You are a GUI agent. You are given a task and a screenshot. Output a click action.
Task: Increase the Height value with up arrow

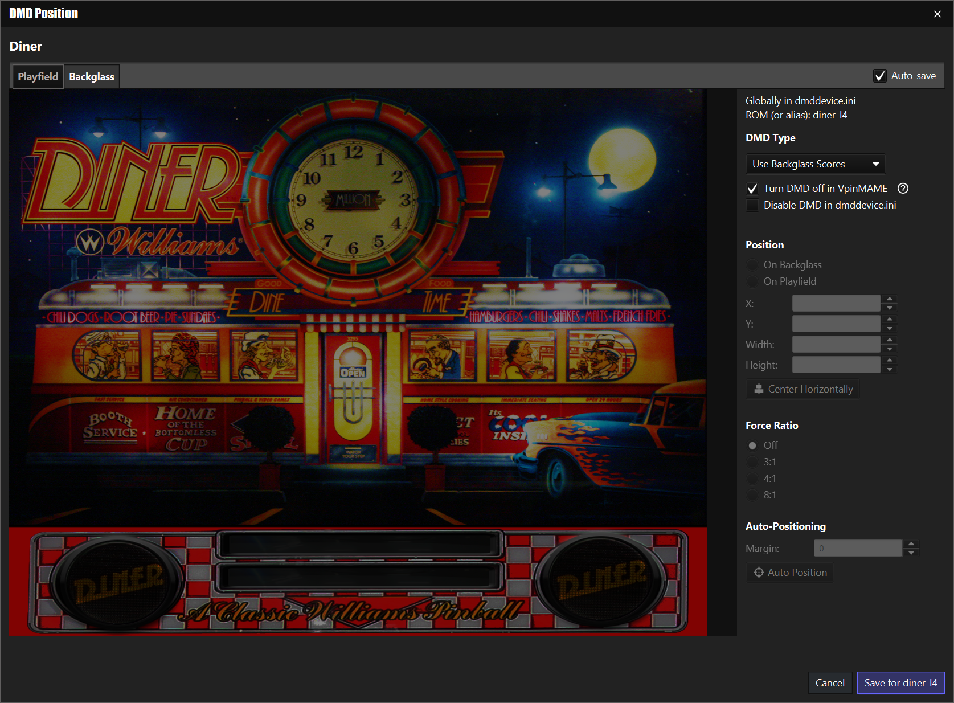(x=890, y=361)
